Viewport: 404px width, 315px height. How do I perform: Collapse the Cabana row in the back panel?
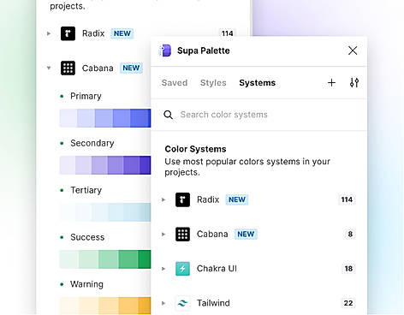pos(49,68)
